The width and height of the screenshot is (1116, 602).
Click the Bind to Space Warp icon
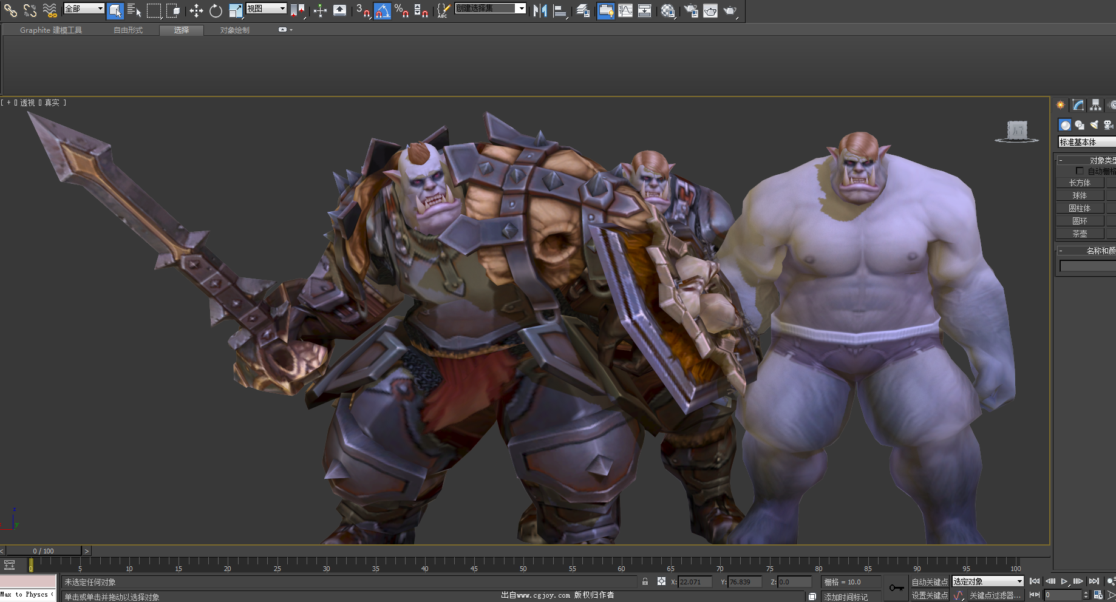click(x=50, y=10)
